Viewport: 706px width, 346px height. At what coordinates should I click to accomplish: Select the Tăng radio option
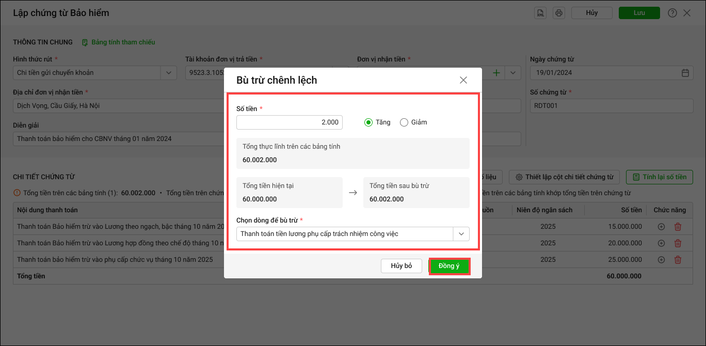[x=368, y=122]
